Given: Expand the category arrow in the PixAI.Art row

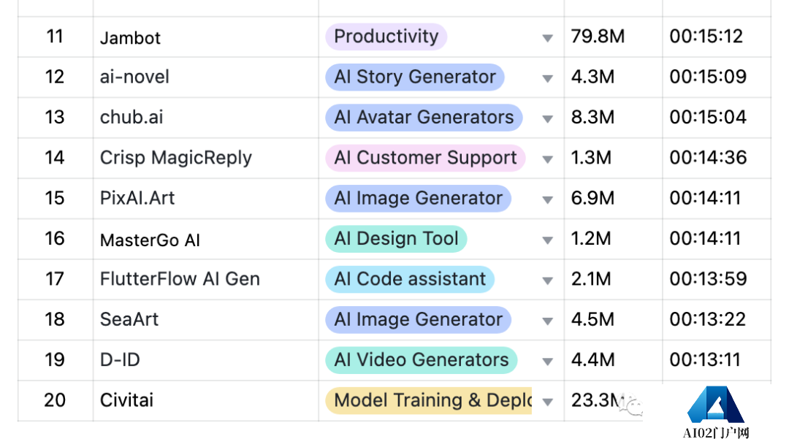Looking at the screenshot, I should (x=547, y=199).
